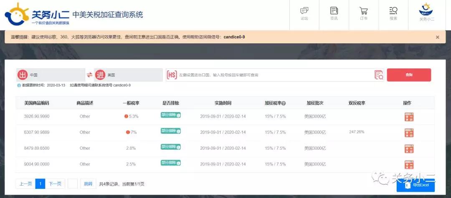This screenshot has height=198, width=451.
Task: Go to previous page 上一页
Action: 25,184
